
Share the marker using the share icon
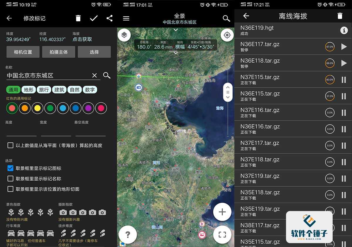[109, 18]
